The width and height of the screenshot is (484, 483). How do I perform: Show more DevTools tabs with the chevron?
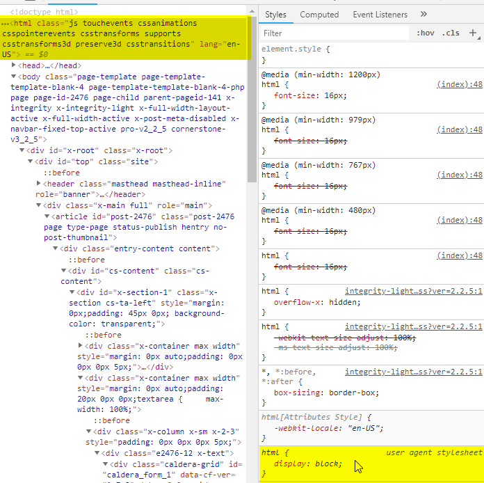(x=423, y=14)
